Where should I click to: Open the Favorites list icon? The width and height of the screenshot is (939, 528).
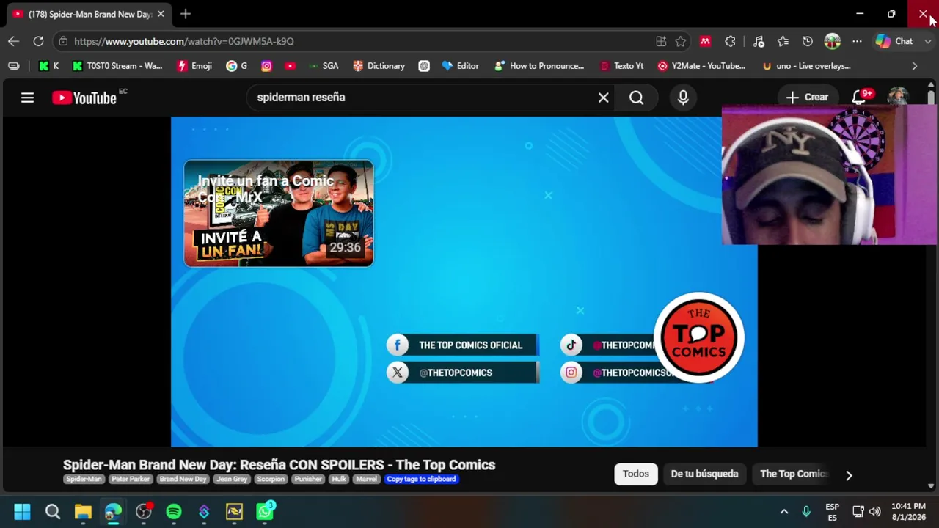(783, 41)
